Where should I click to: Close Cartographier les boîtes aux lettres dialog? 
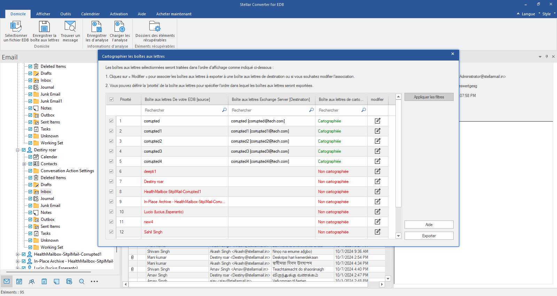click(x=453, y=54)
